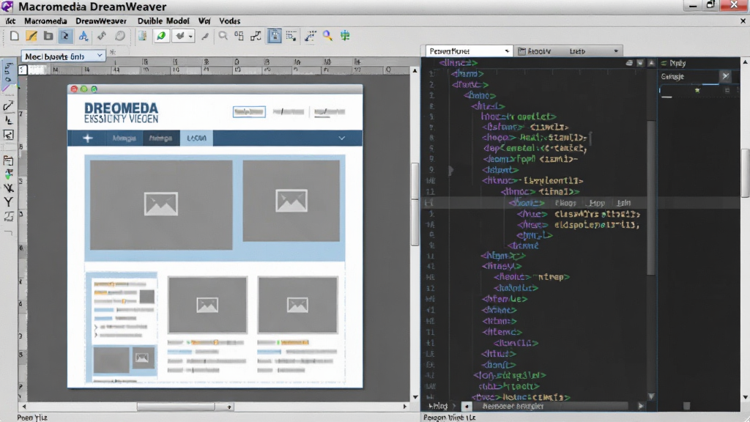
Task: Click the design view horizontal scrollbar thumb
Action: (176, 407)
